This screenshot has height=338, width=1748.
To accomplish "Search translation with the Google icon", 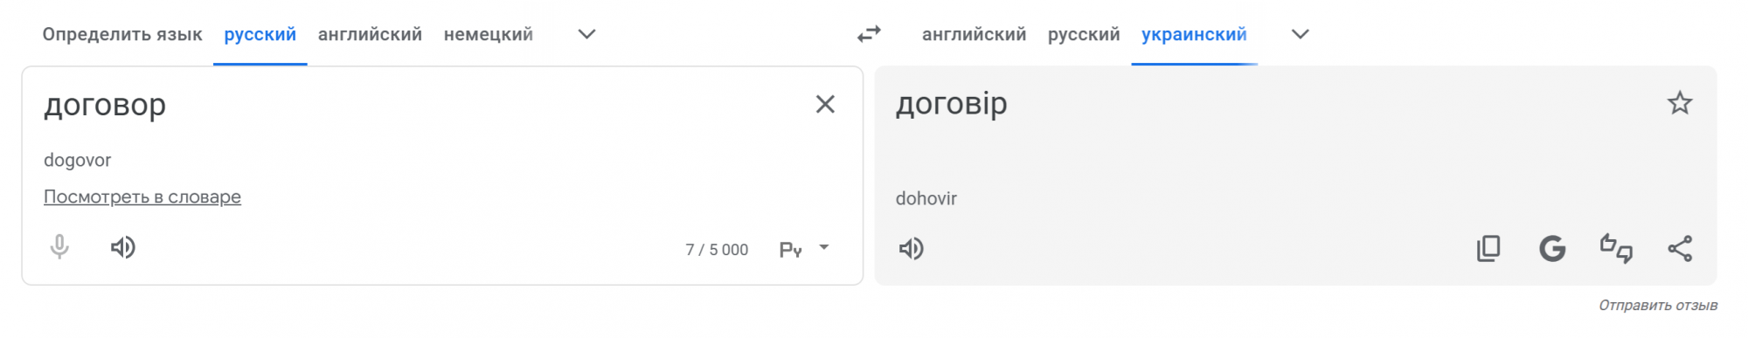I will pyautogui.click(x=1552, y=249).
